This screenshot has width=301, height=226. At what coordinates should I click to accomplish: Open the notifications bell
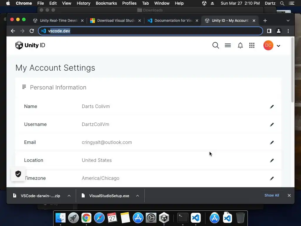coord(240,45)
